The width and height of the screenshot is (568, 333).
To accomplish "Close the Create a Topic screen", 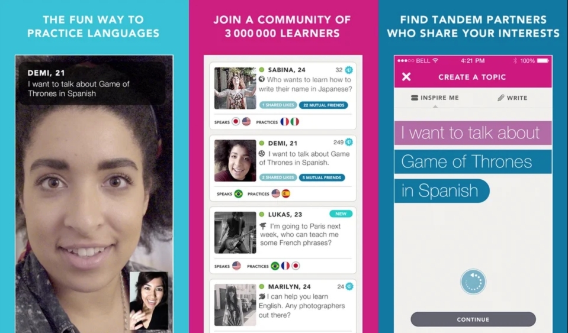I will [x=406, y=77].
